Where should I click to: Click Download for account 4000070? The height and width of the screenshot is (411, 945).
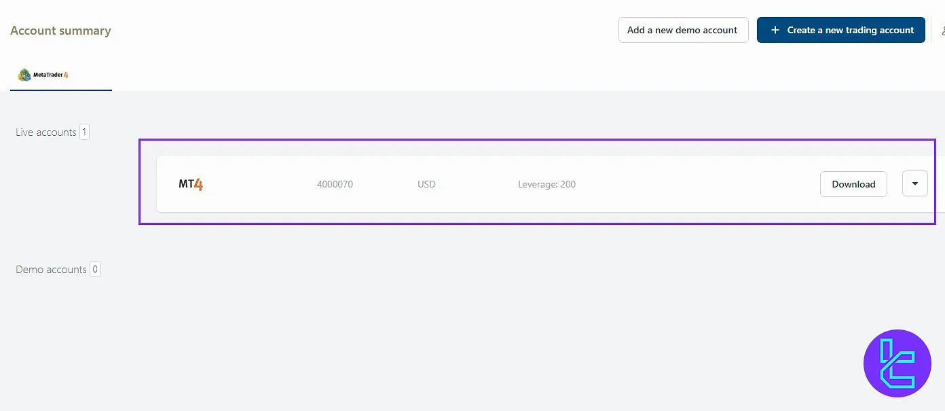coord(853,184)
